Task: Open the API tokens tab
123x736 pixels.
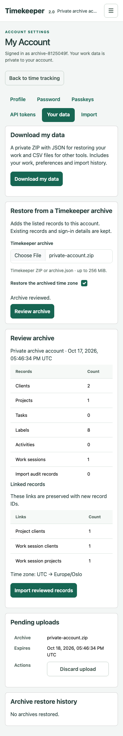Action: (23, 114)
